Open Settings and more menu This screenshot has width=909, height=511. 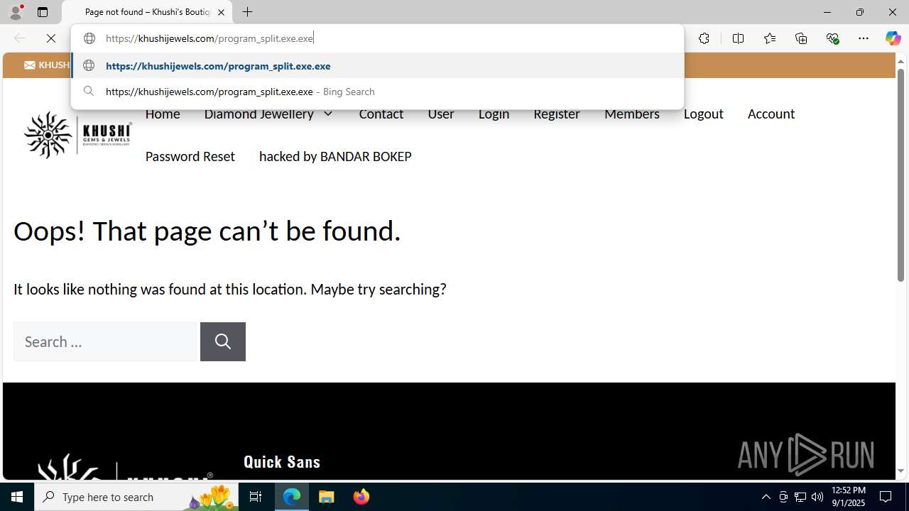coord(864,38)
